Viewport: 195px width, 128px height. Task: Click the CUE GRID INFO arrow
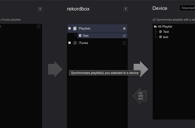[140, 96]
